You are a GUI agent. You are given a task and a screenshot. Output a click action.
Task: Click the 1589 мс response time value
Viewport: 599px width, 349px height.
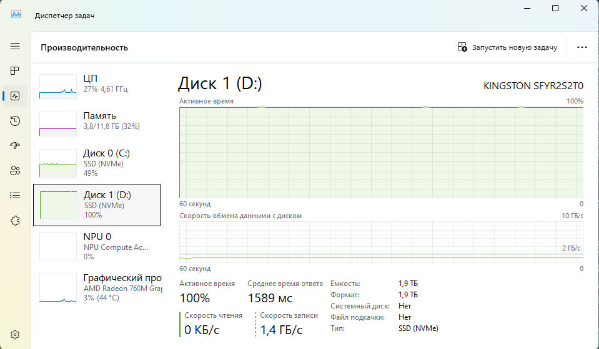click(270, 298)
